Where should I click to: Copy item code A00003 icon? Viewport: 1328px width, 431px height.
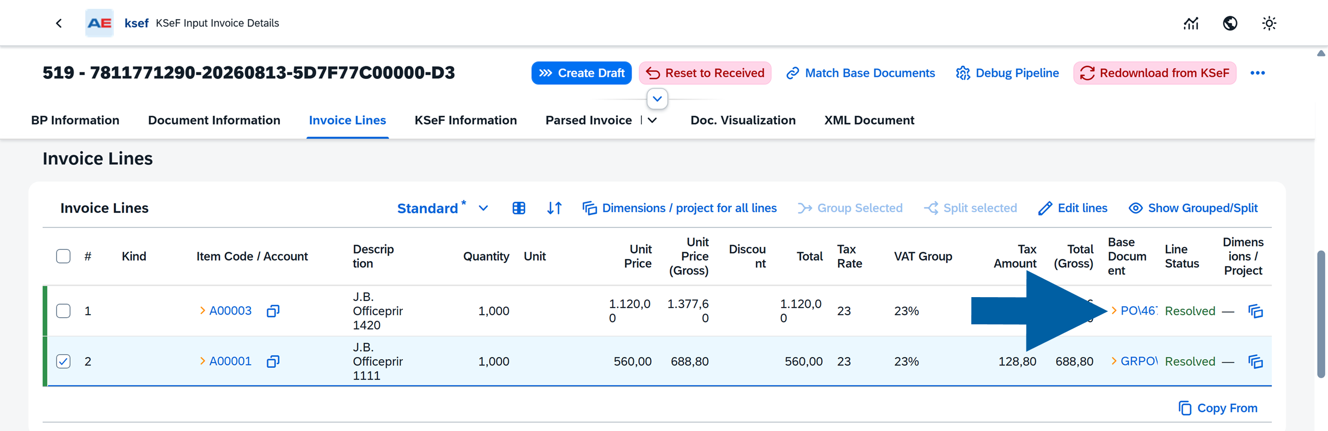pyautogui.click(x=273, y=311)
